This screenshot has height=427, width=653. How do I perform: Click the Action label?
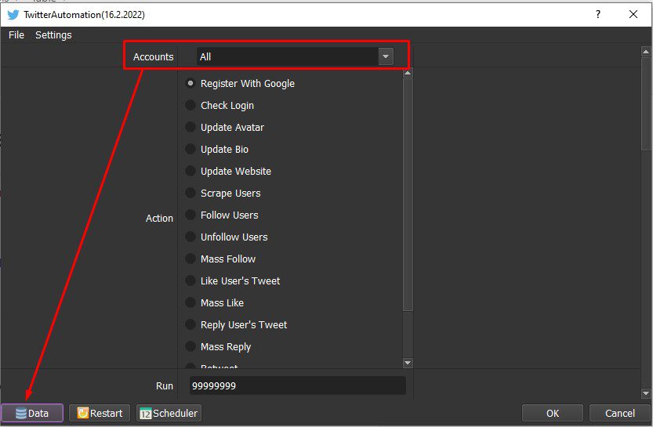tap(159, 218)
